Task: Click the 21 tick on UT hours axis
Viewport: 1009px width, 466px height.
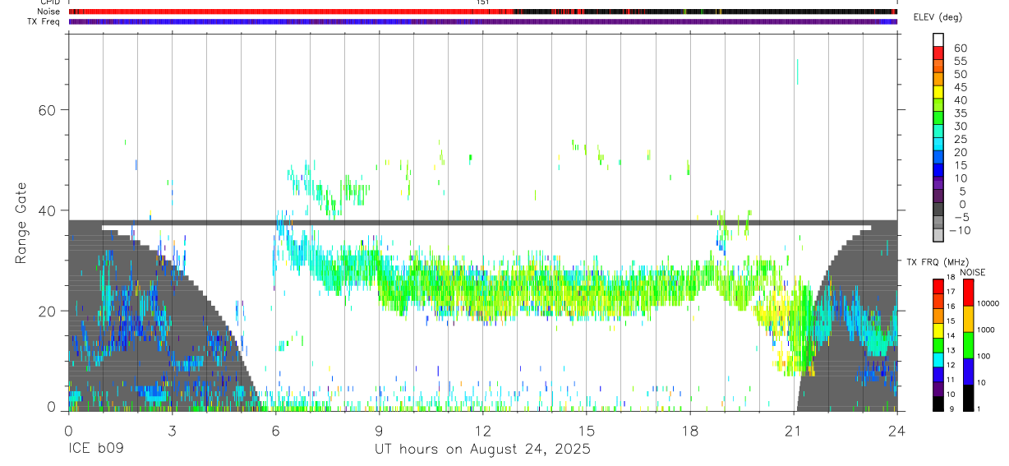Action: (x=793, y=431)
